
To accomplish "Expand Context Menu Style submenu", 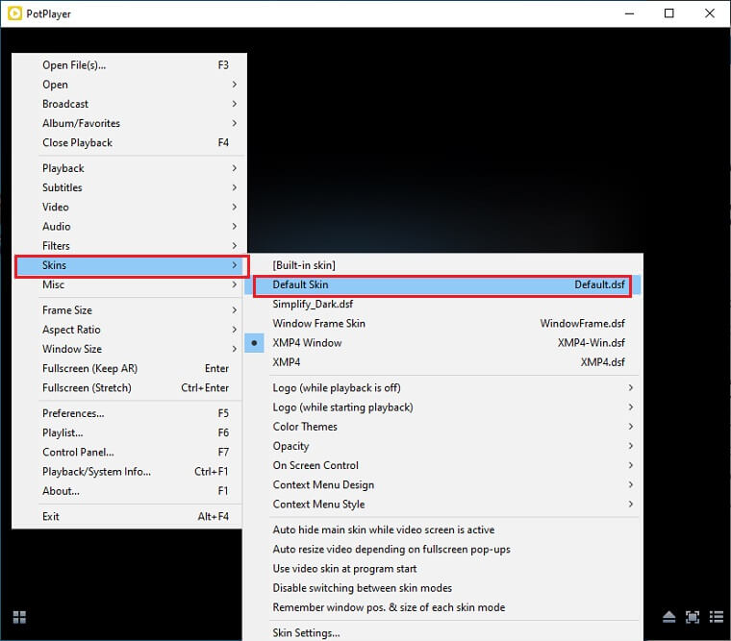I will click(442, 505).
